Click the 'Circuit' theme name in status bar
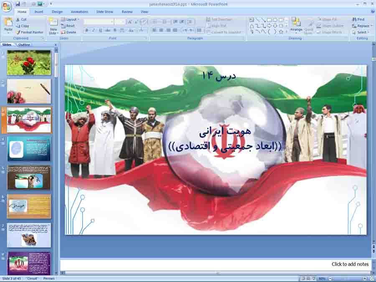The image size is (376, 282). click(32, 279)
